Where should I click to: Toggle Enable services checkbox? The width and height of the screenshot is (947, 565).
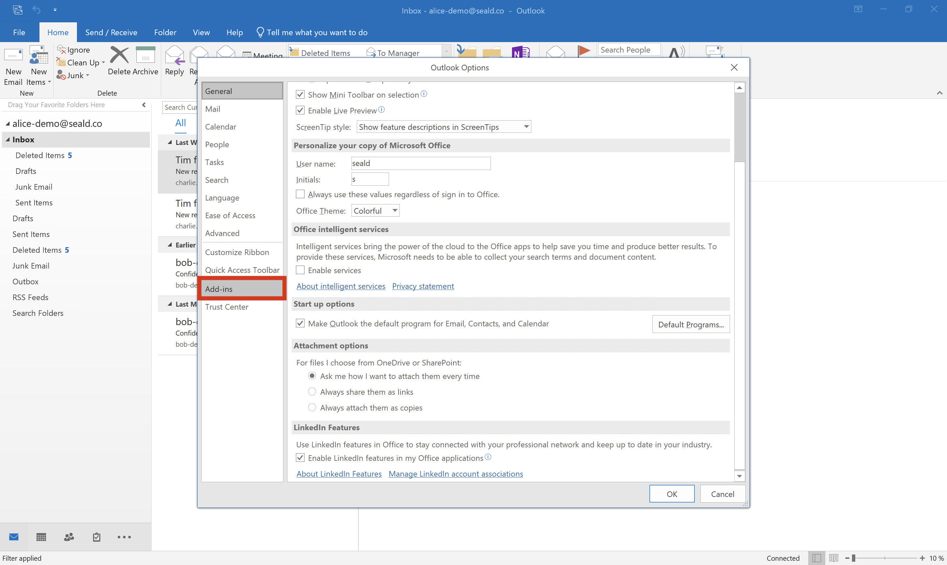click(x=301, y=270)
